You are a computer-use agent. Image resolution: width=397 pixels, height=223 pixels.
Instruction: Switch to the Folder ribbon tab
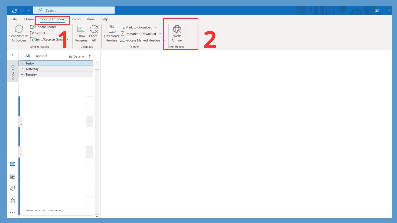click(76, 19)
